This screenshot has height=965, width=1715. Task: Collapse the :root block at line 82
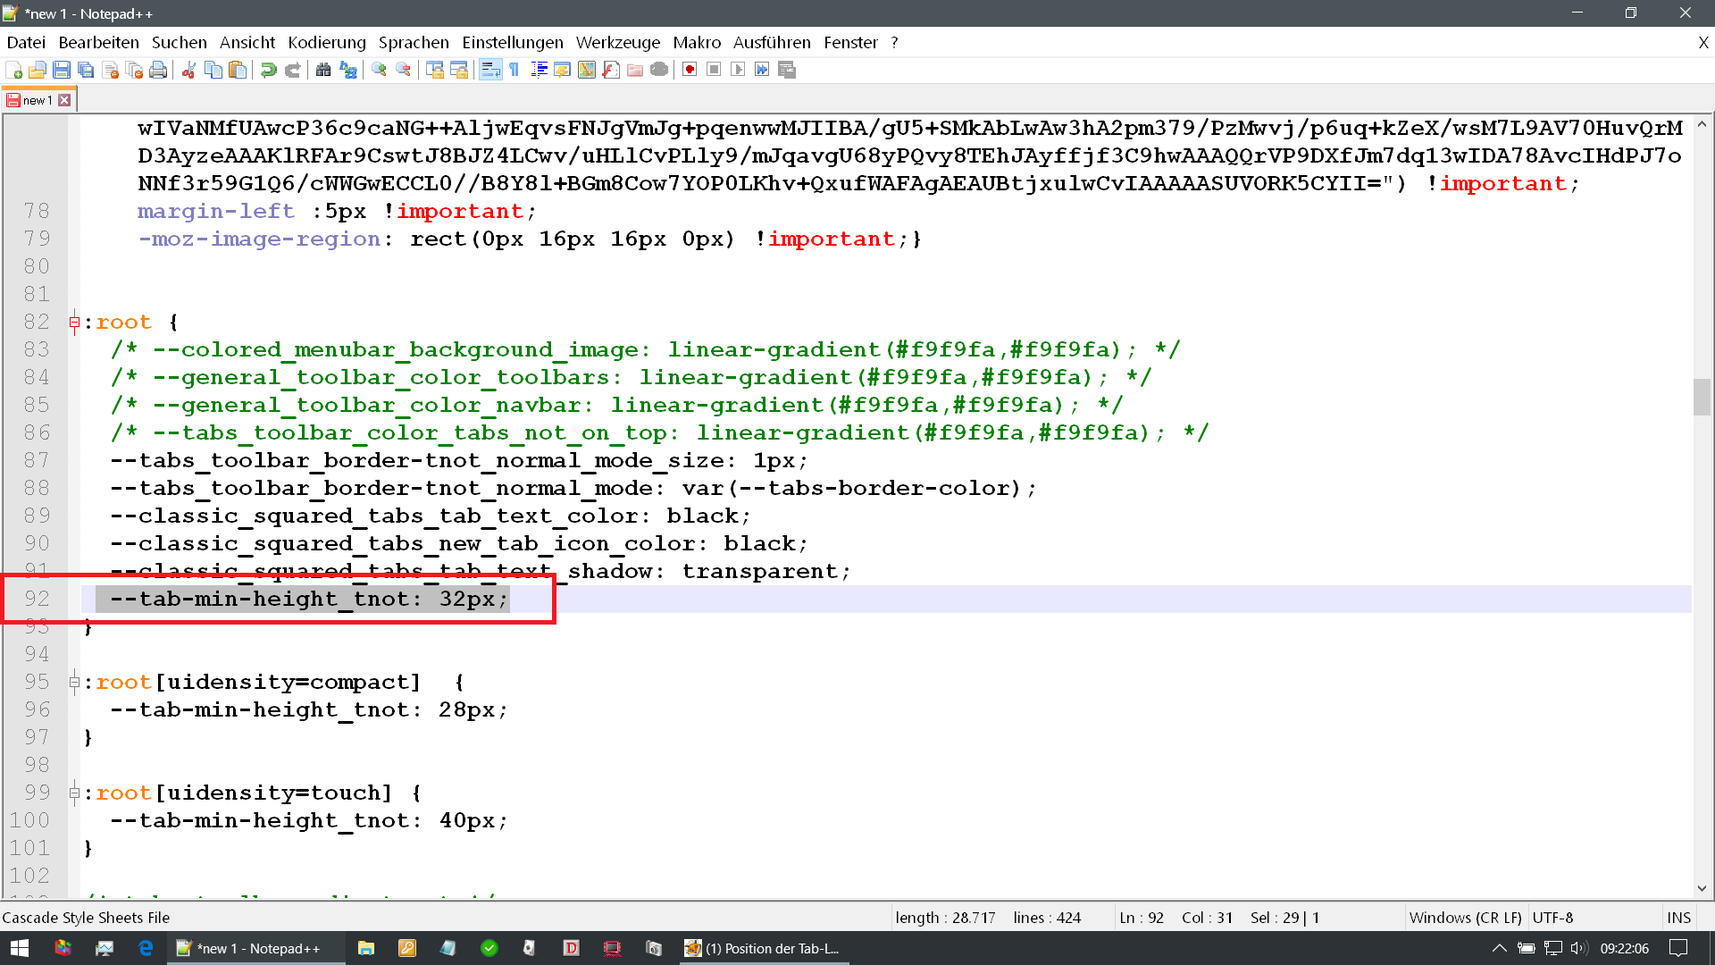(74, 323)
